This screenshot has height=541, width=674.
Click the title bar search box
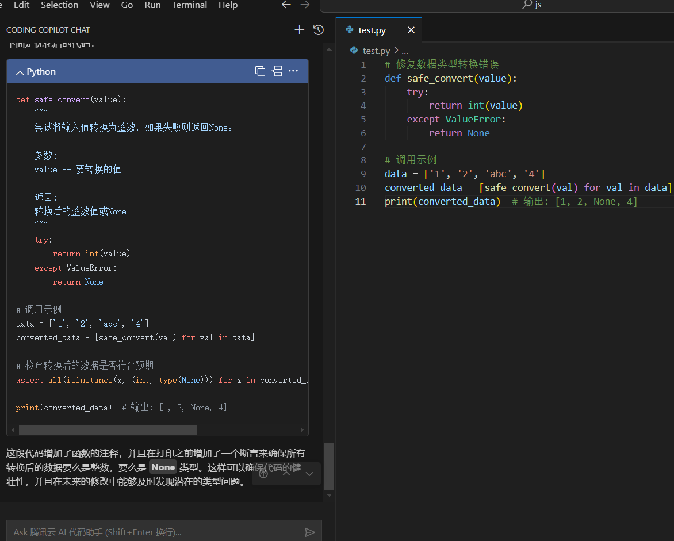click(497, 5)
